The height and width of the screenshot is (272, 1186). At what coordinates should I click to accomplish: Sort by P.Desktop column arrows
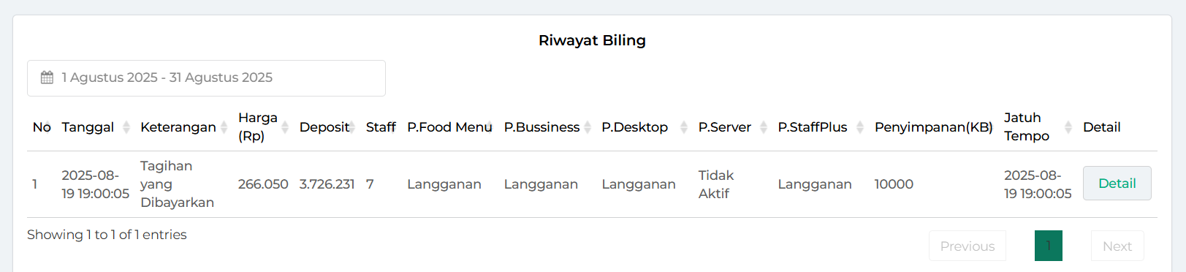tap(684, 127)
